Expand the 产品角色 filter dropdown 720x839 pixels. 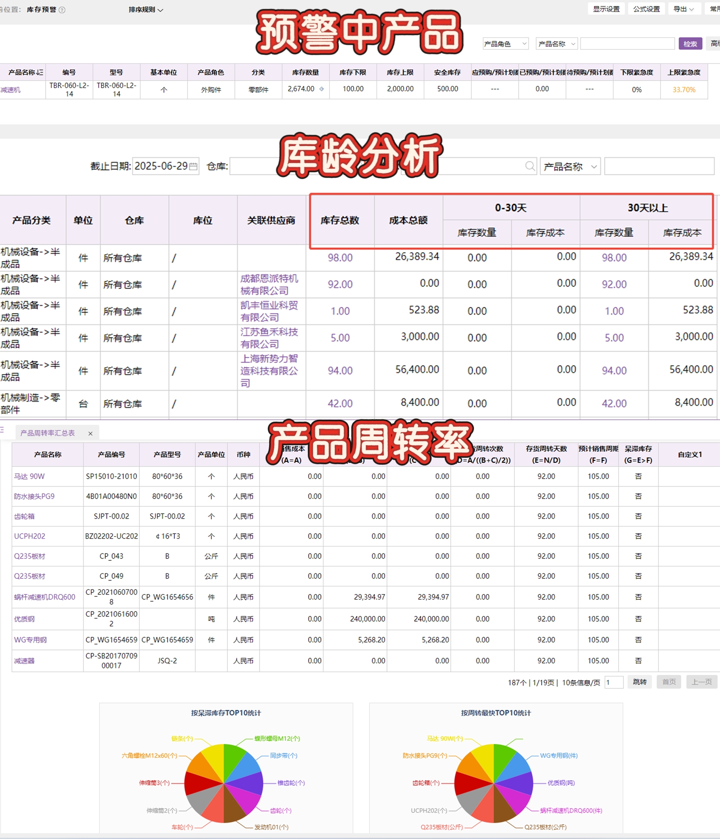(505, 44)
